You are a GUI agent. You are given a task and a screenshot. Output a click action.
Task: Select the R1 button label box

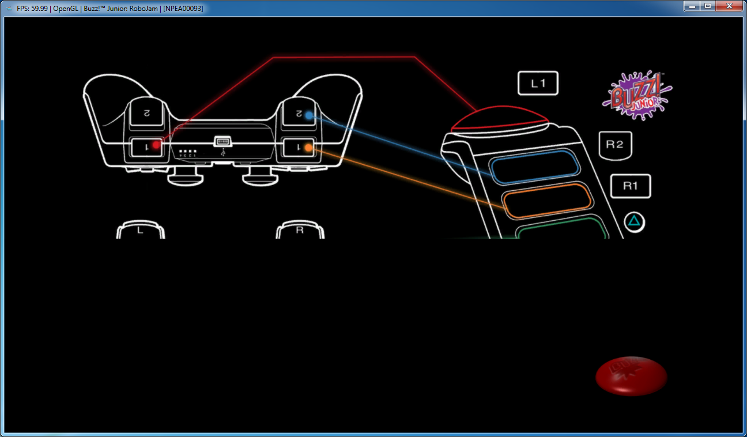(631, 186)
